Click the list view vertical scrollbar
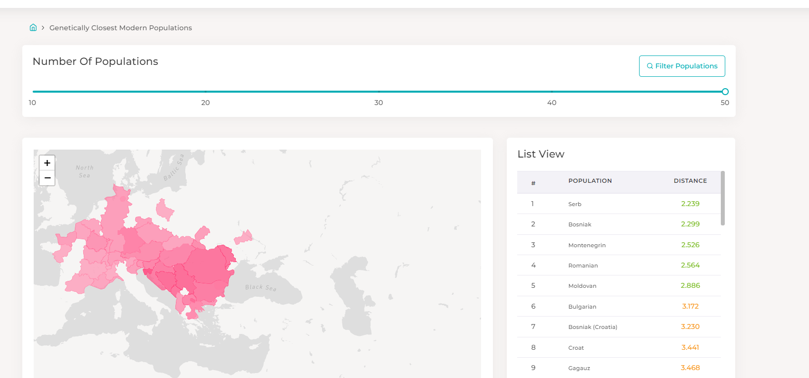The image size is (809, 378). (723, 198)
